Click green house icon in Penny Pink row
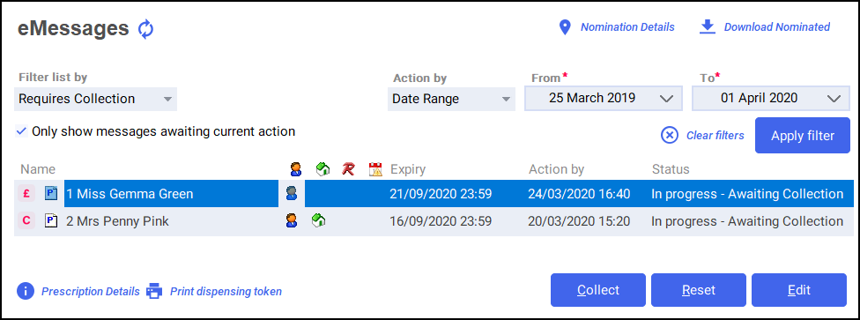860x320 pixels. [318, 220]
